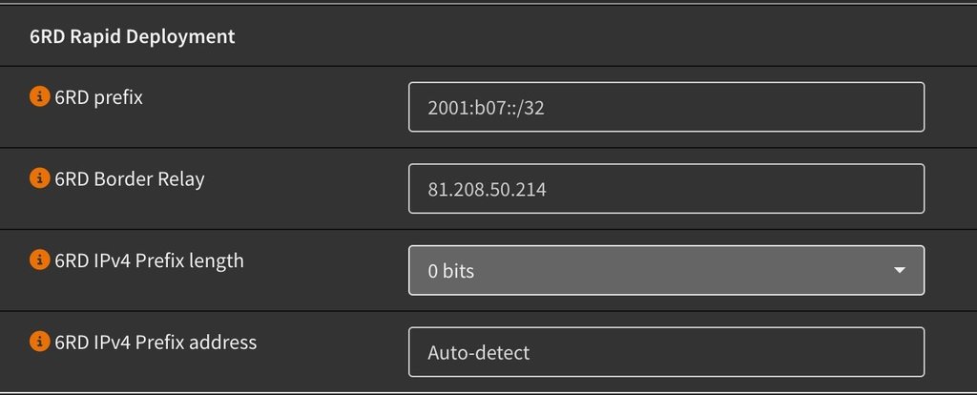Click the 6RD prefix label

98,97
